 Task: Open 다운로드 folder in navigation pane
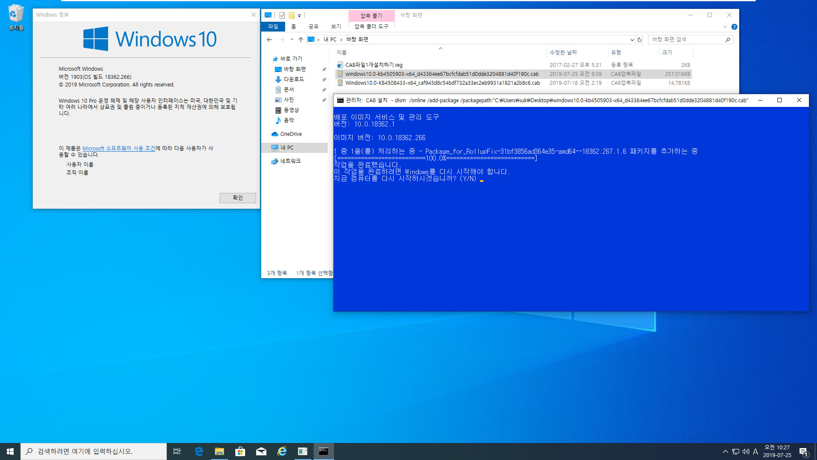(294, 79)
